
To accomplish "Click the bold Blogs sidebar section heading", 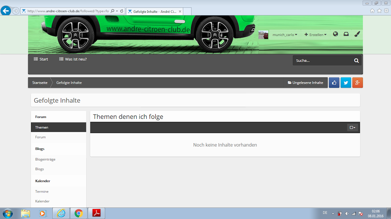I will [x=40, y=149].
